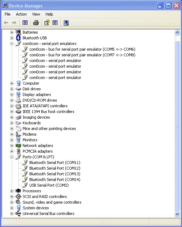This screenshot has width=182, height=227.
Task: Click the Imaging devices camera icon
Action: [x=18, y=117]
